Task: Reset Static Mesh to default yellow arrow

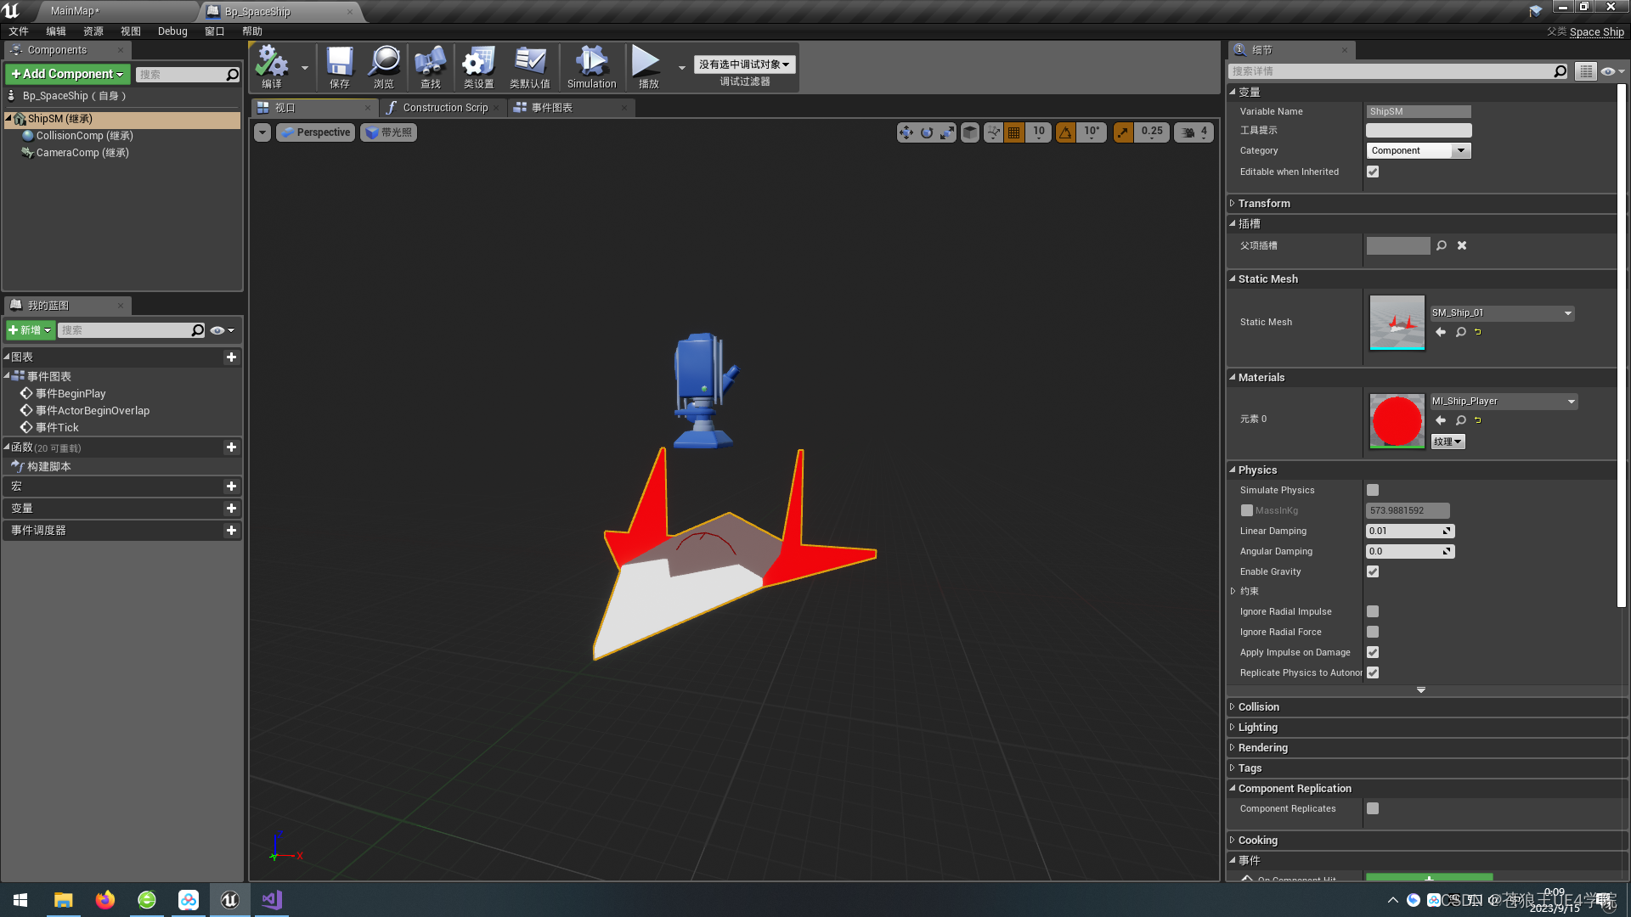Action: point(1478,332)
